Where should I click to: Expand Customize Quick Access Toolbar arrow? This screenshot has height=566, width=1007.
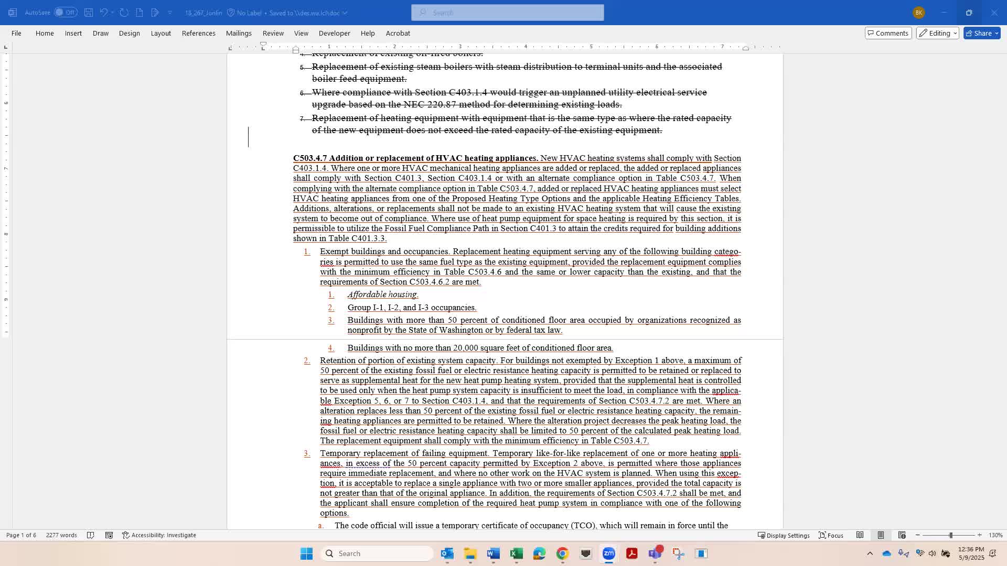(170, 13)
